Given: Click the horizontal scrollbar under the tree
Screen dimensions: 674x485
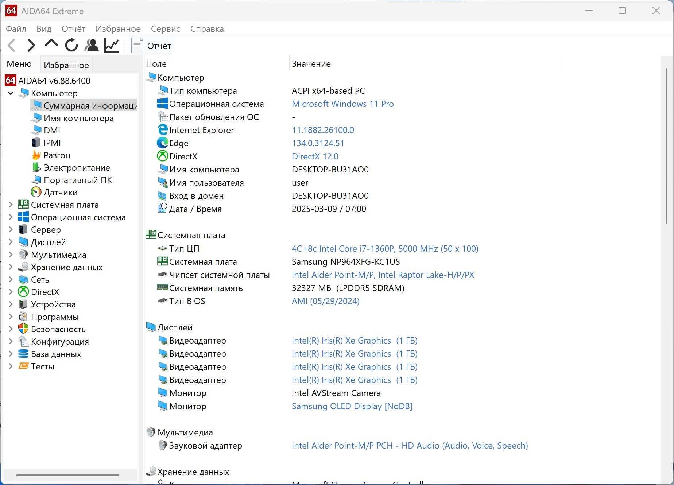Looking at the screenshot, I should (67, 475).
